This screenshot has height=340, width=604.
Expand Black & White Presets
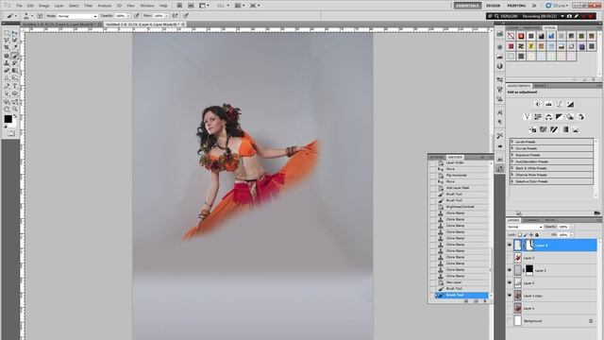click(x=512, y=168)
